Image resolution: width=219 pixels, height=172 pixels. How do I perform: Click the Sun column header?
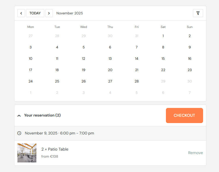point(190,27)
